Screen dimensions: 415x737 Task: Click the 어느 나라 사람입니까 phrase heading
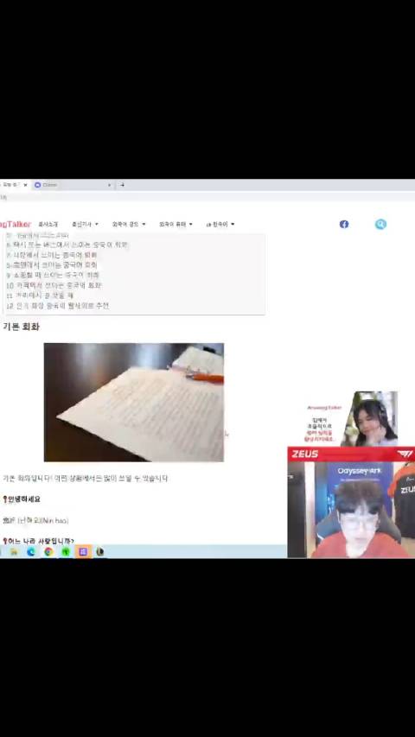coord(38,542)
